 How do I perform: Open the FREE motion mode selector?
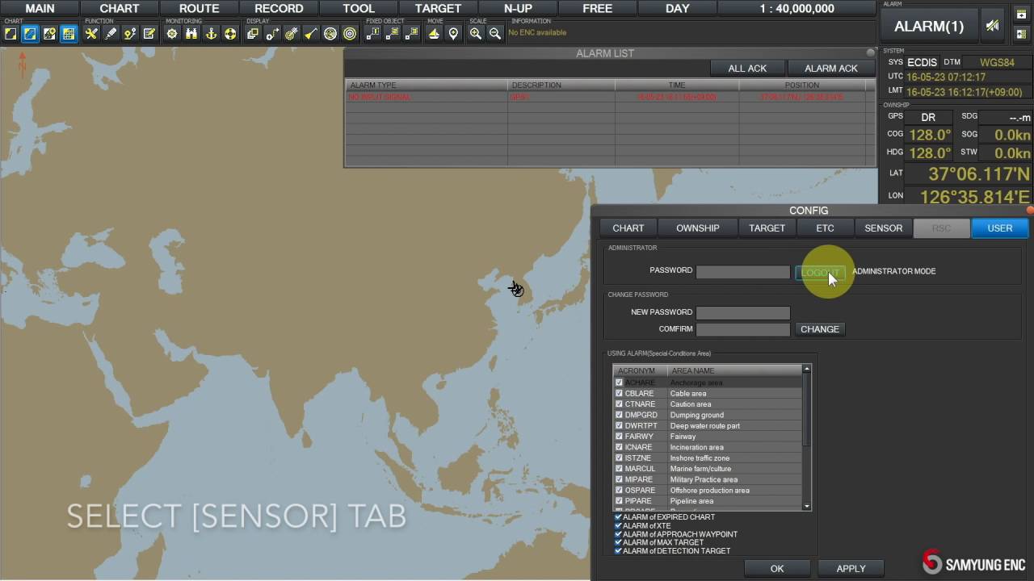coord(598,9)
